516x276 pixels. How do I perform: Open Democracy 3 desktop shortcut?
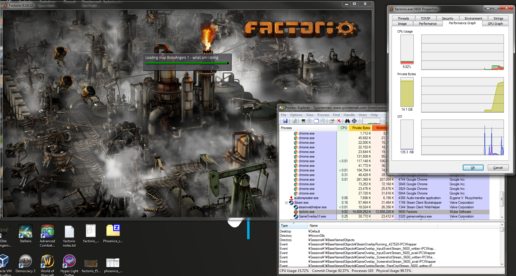pyautogui.click(x=25, y=264)
